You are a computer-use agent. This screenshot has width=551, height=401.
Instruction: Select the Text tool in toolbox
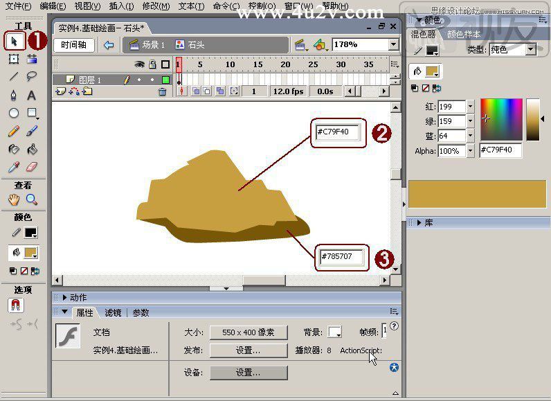tap(32, 96)
